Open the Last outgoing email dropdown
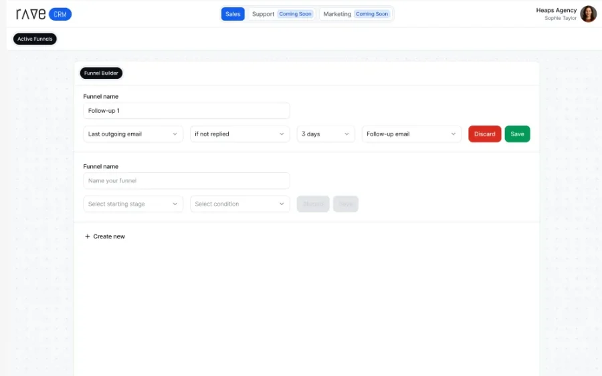The image size is (602, 376). click(x=133, y=134)
